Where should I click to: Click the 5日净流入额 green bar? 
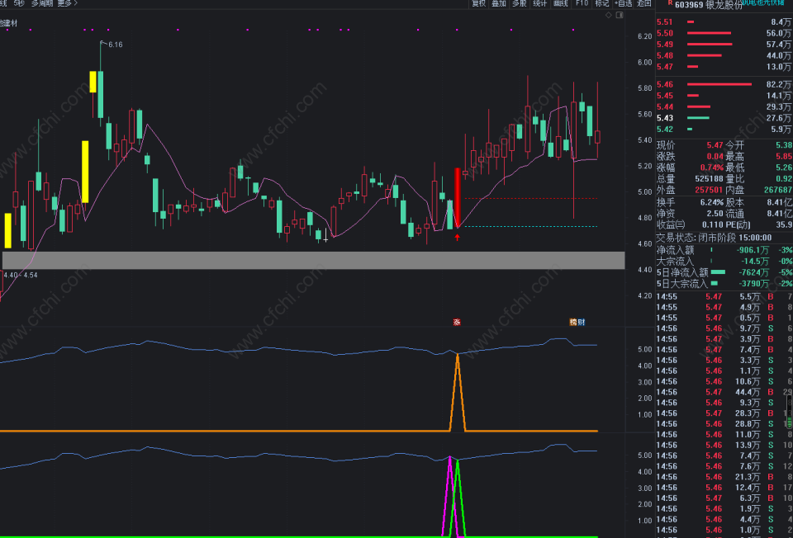[x=718, y=272]
